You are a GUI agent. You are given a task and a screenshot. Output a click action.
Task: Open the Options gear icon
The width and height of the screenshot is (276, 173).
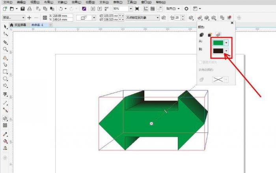coord(186,9)
